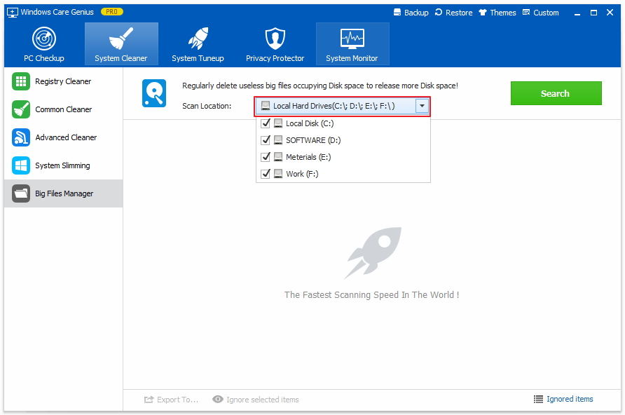Select the Local Disk (C:) label
The height and width of the screenshot is (415, 625).
pos(310,123)
